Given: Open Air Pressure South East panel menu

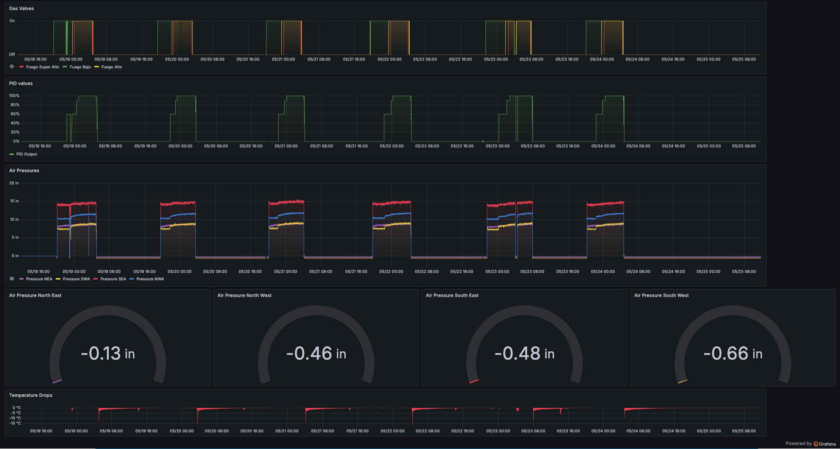Looking at the screenshot, I should [452, 295].
